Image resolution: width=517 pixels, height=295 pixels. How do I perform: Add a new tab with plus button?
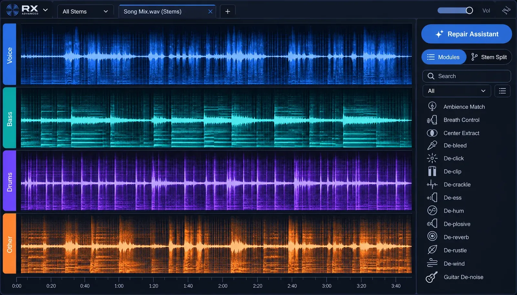pyautogui.click(x=227, y=12)
